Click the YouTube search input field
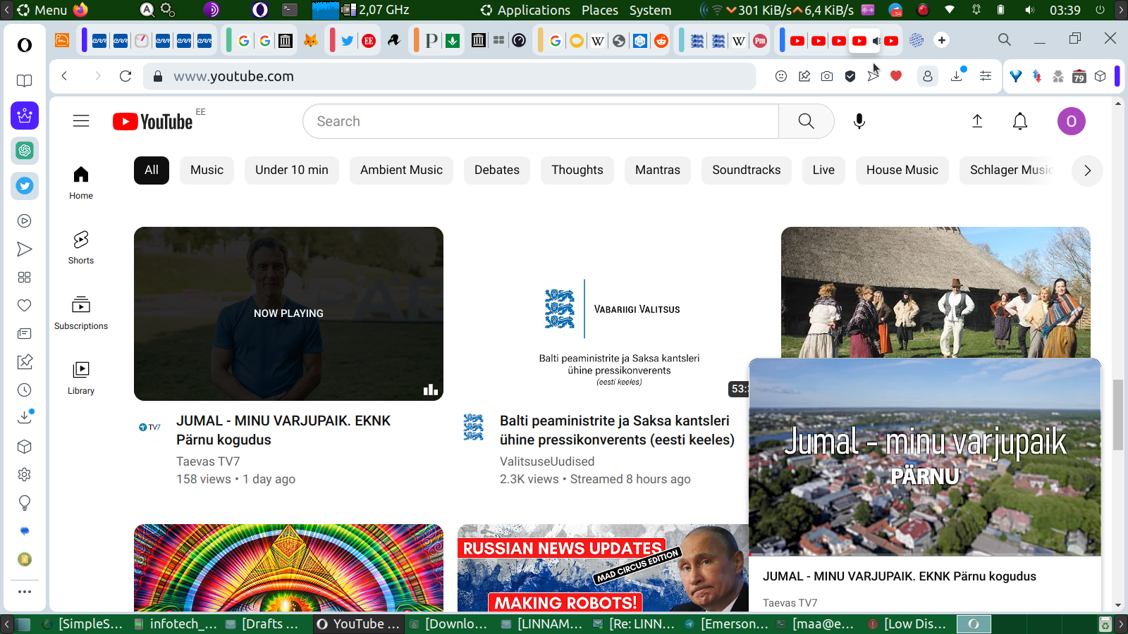This screenshot has width=1128, height=634. 540,121
